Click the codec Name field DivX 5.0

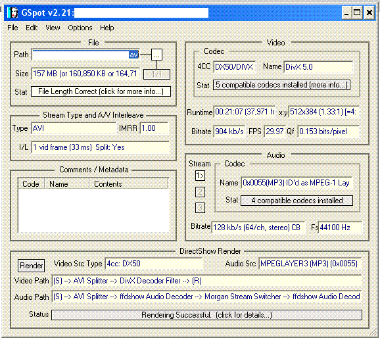(318, 67)
